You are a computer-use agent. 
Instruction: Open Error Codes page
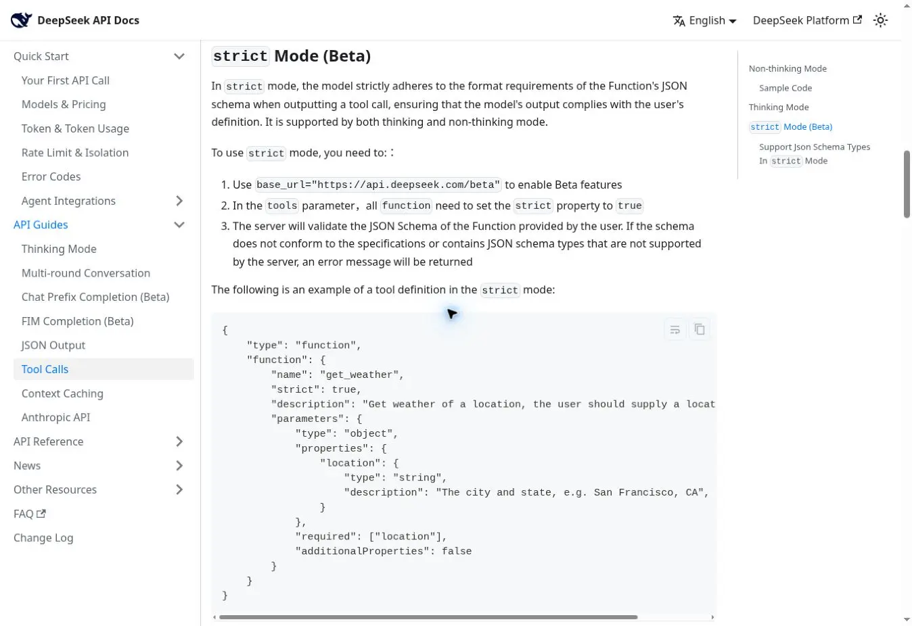(x=51, y=176)
